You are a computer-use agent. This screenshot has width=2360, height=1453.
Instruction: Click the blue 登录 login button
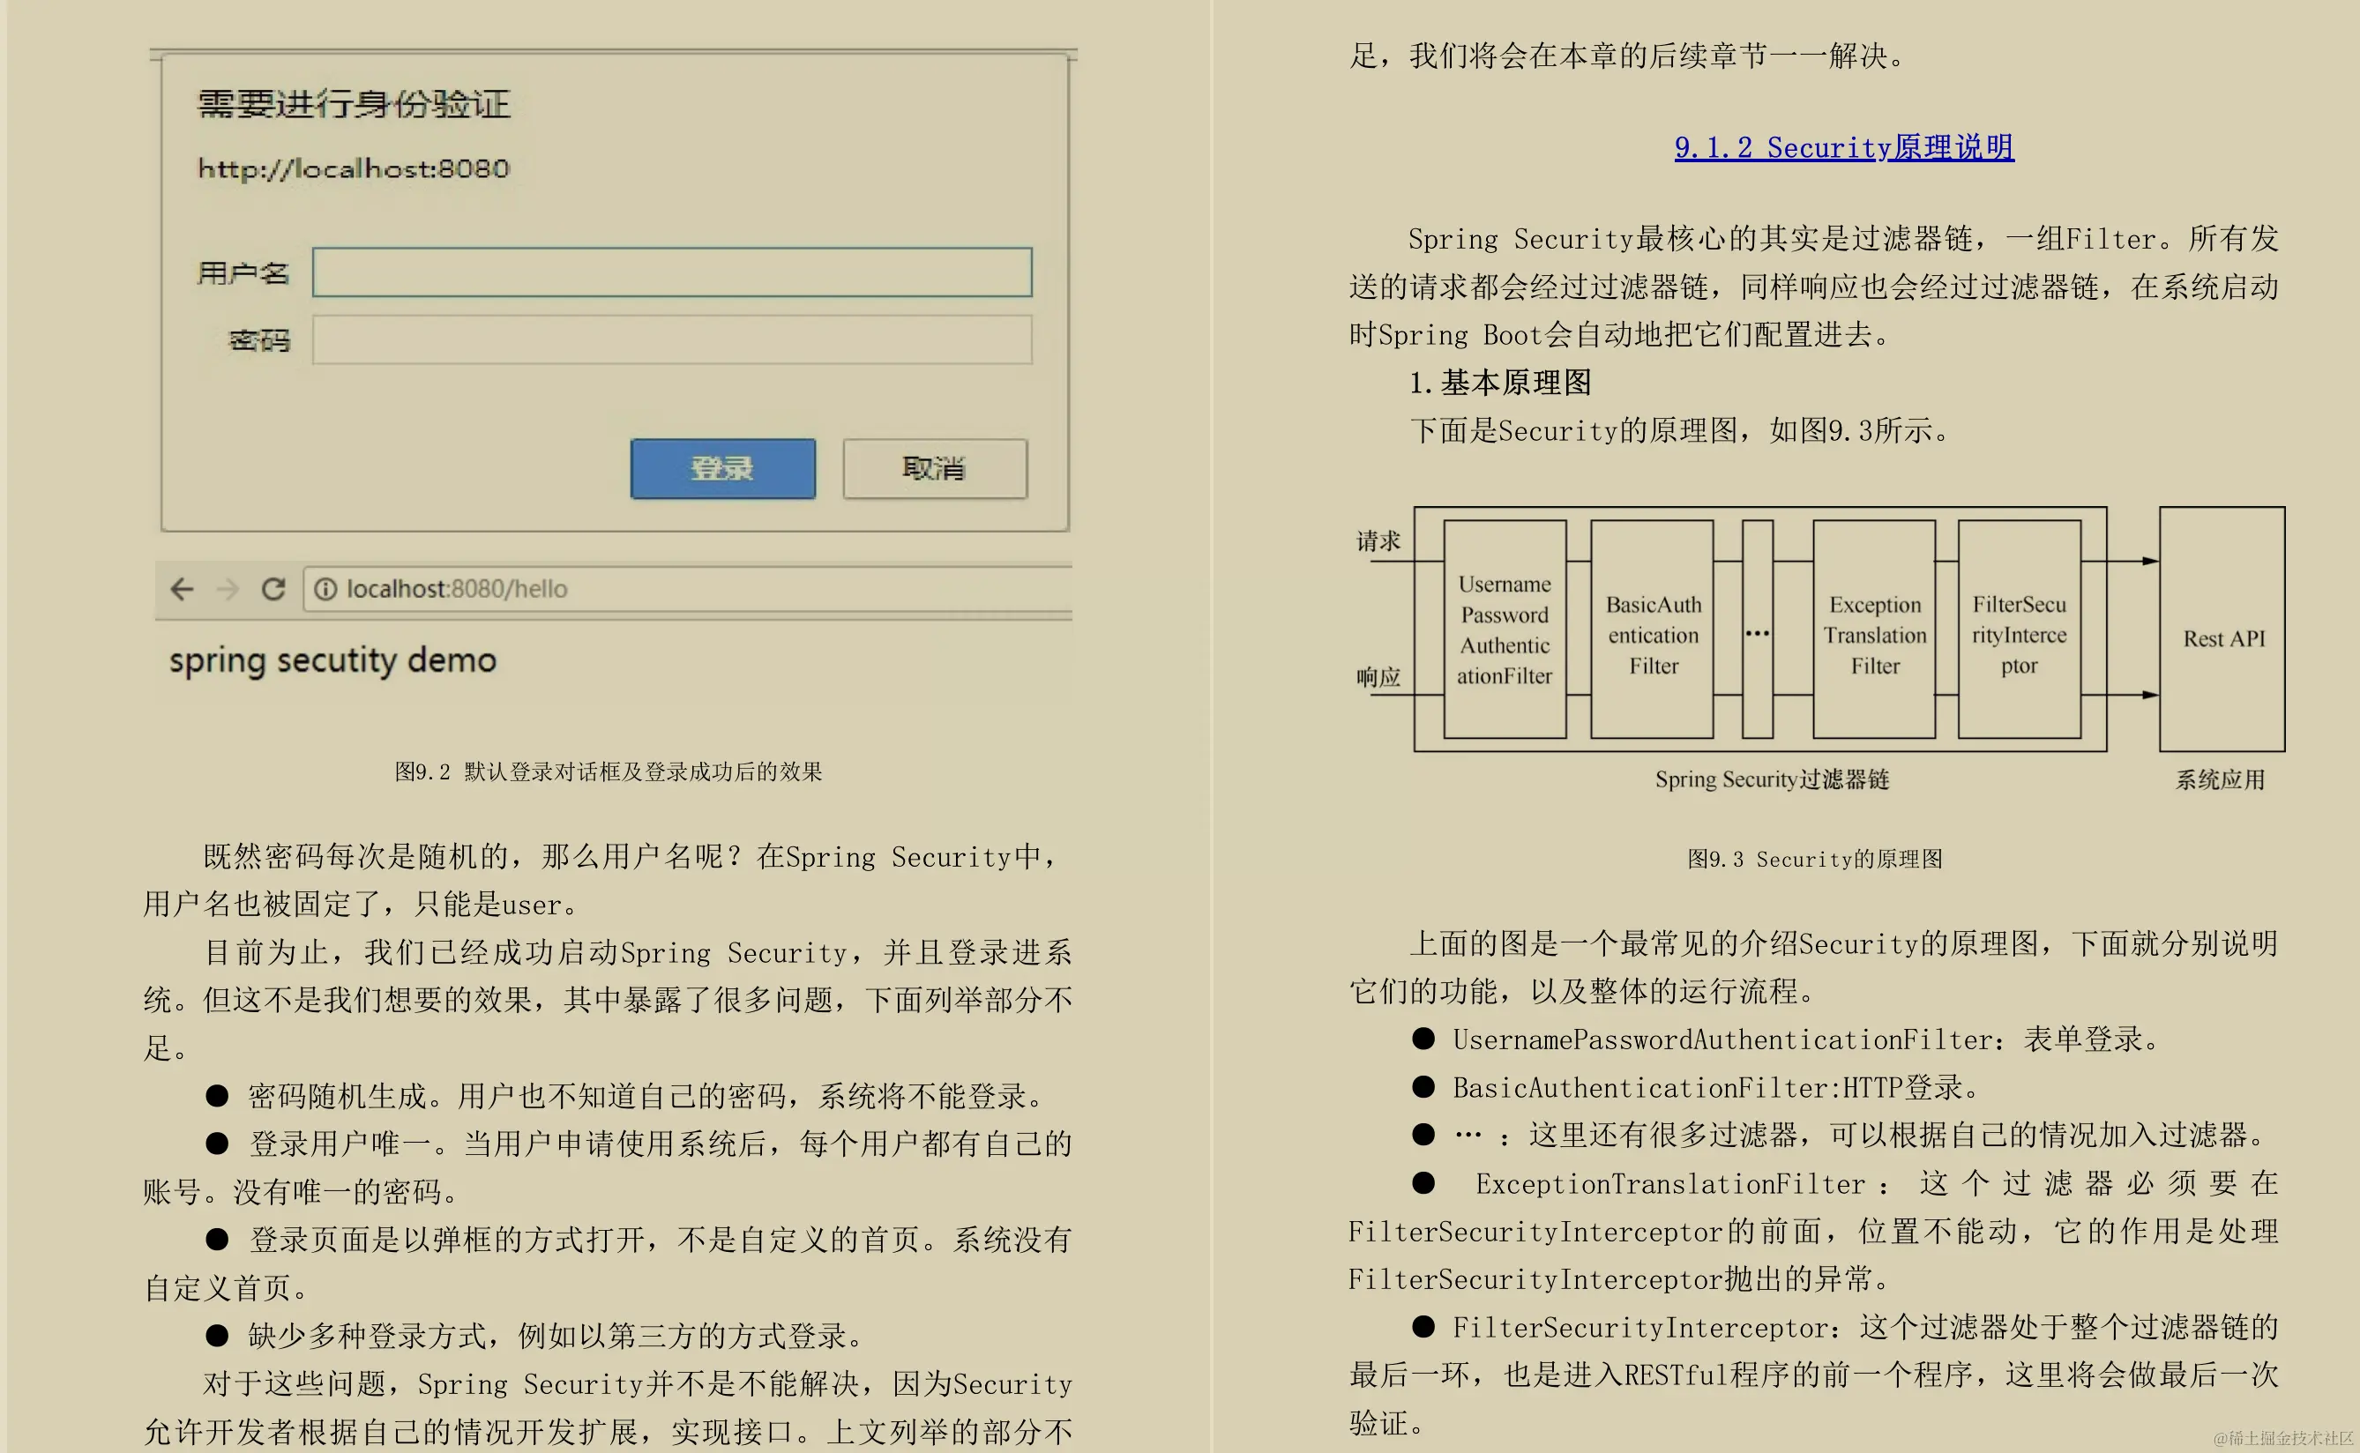click(723, 469)
